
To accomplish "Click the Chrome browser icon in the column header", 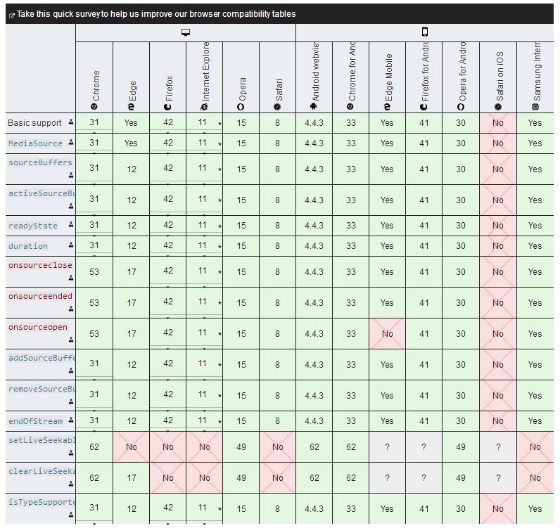I will click(x=94, y=106).
